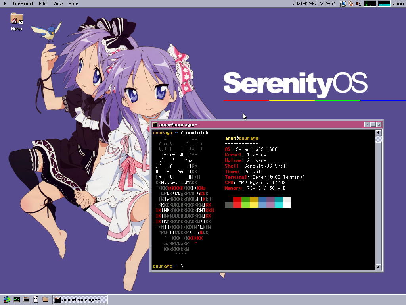The height and width of the screenshot is (305, 406).
Task: Click the terminal scrollbar up arrow
Action: (x=378, y=133)
